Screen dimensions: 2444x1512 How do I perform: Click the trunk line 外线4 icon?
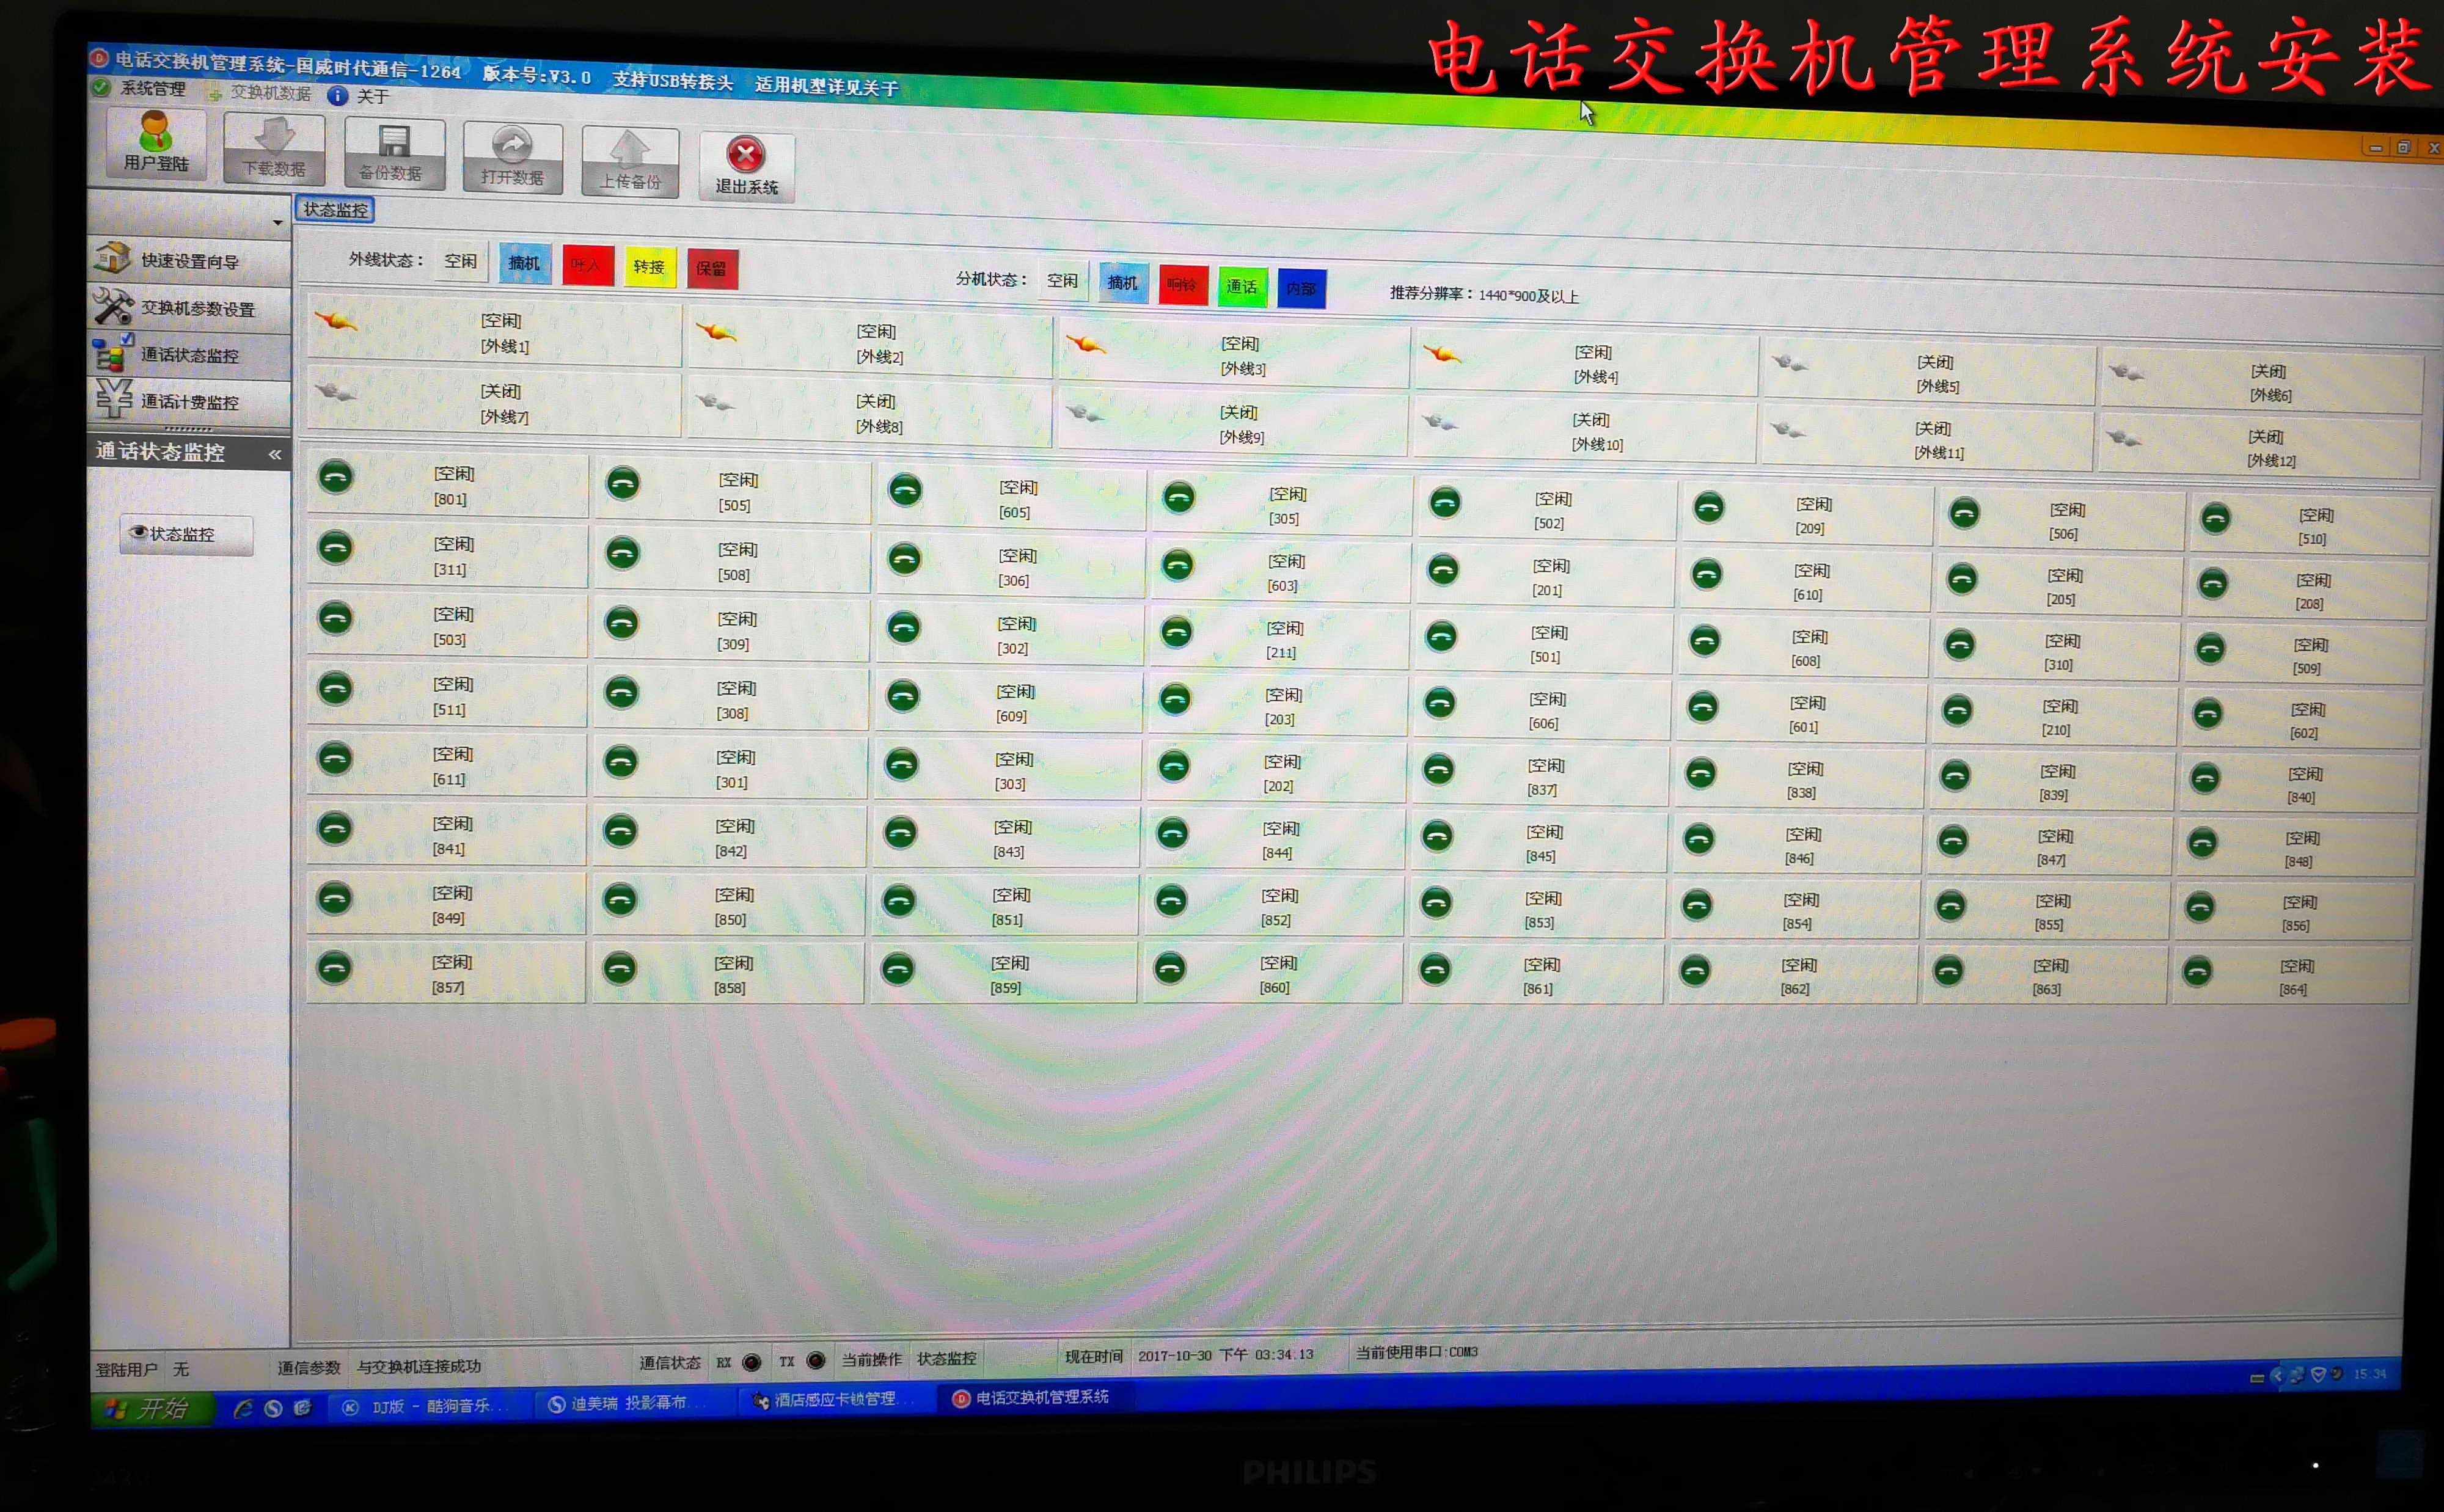pos(1442,353)
